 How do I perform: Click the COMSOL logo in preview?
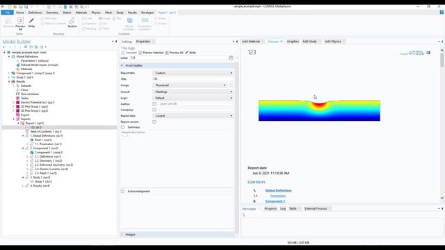pos(414,53)
